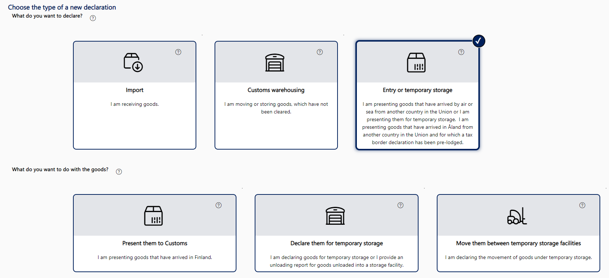
Task: Click the Present them to Customs box icon
Action: [x=153, y=216]
